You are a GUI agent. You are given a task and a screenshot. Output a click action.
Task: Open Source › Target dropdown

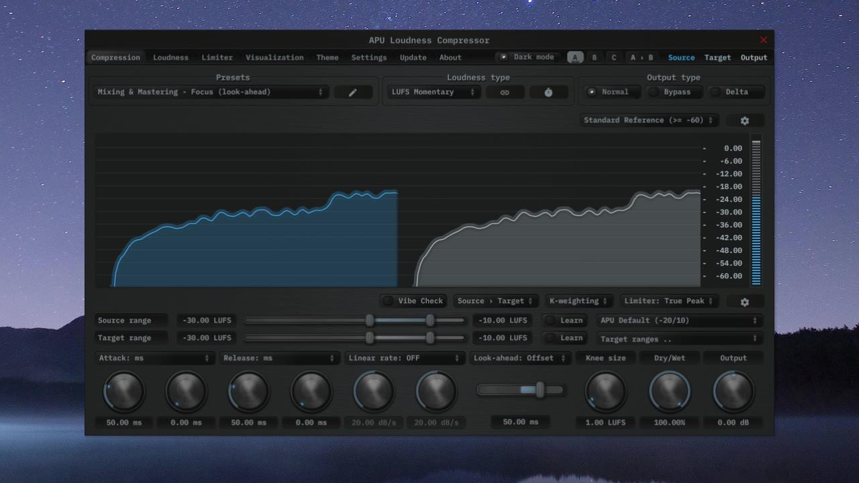point(495,301)
